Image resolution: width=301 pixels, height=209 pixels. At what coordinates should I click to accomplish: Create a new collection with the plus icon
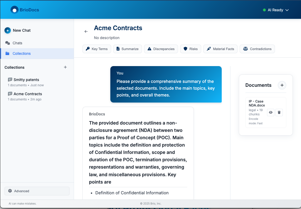(65, 67)
